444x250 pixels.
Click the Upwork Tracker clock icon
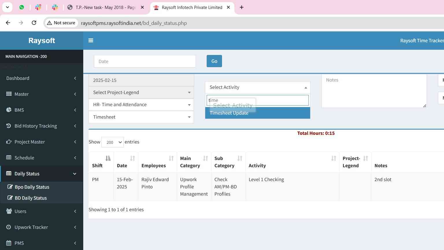pos(9,227)
